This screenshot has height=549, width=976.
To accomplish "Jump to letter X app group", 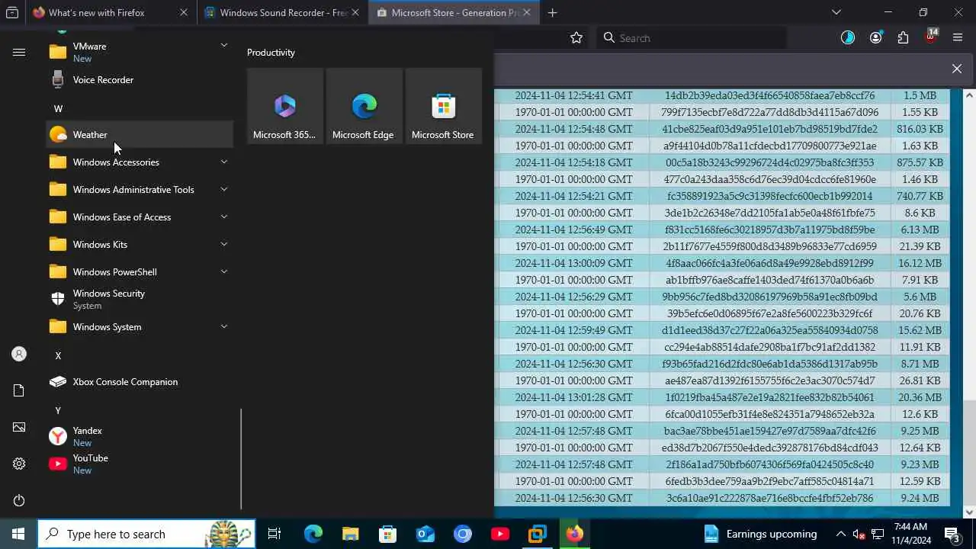I will [58, 355].
